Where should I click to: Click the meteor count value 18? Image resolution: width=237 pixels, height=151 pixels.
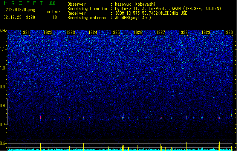(55, 17)
